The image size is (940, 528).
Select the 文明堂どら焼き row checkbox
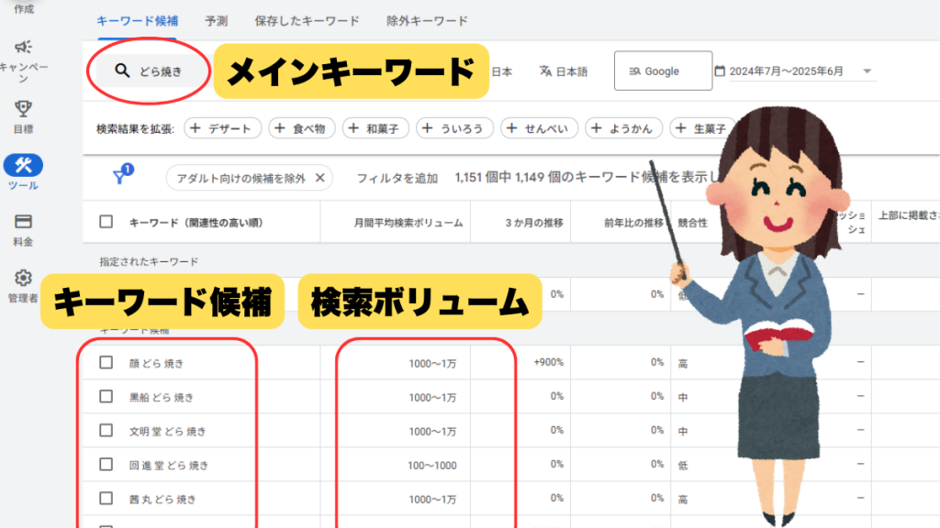point(106,431)
